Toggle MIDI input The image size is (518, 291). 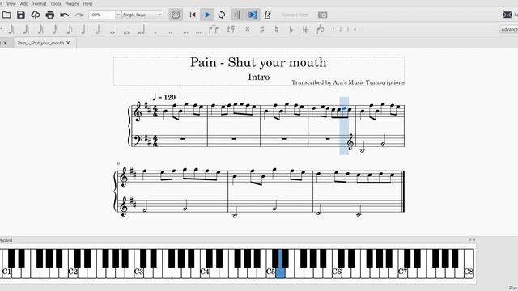pyautogui.click(x=176, y=15)
